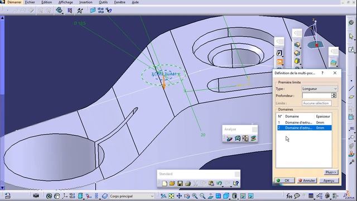357x201 pixels.
Task: Click the Limite field showing Aucune sélection
Action: click(317, 103)
